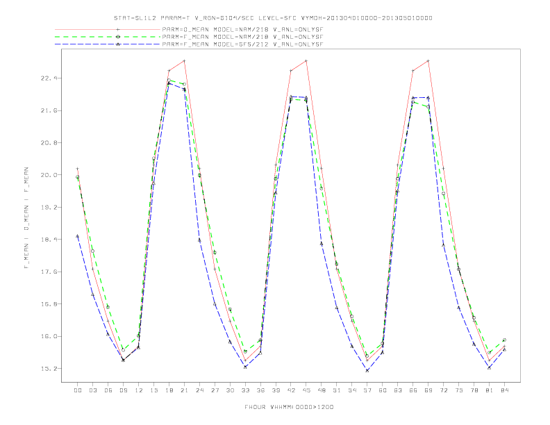The width and height of the screenshot is (550, 425).
Task: Click the x-axis label FHOUR VHHMM:0000>1200
Action: pyautogui.click(x=289, y=407)
